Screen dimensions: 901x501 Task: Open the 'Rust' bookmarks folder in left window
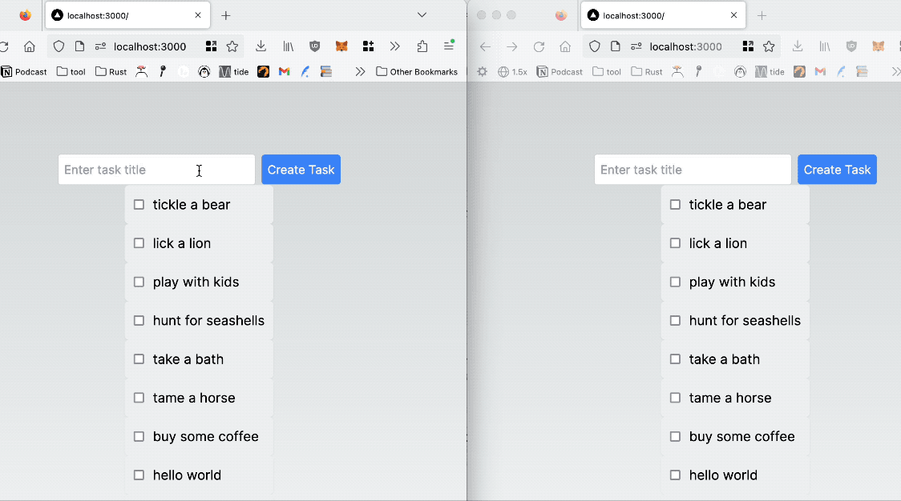point(111,72)
